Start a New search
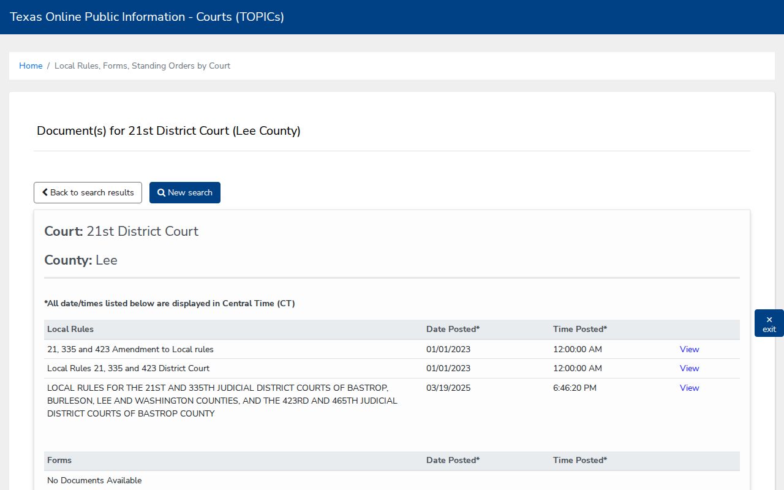This screenshot has height=490, width=784. (185, 192)
